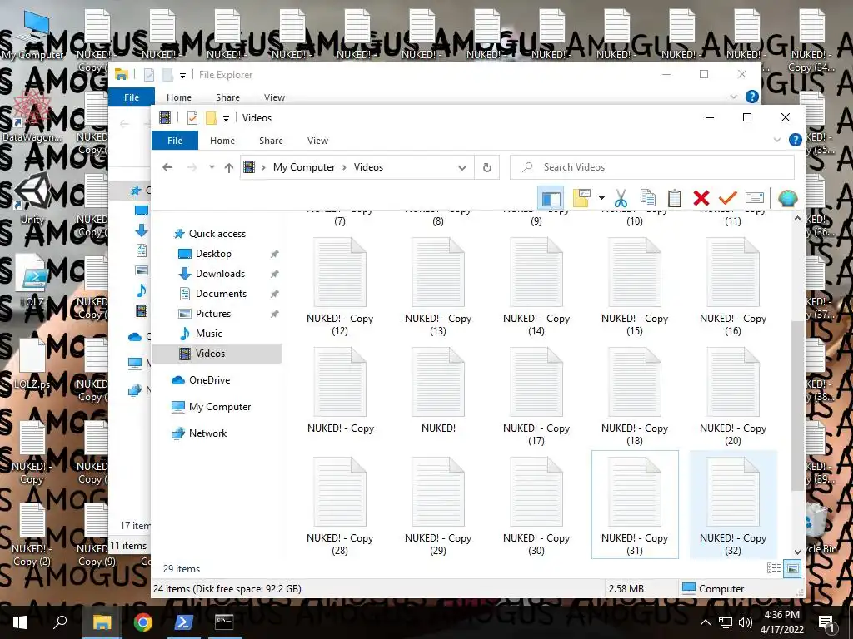
Task: Select file NUKED! - Copy (20)
Action: point(733,397)
